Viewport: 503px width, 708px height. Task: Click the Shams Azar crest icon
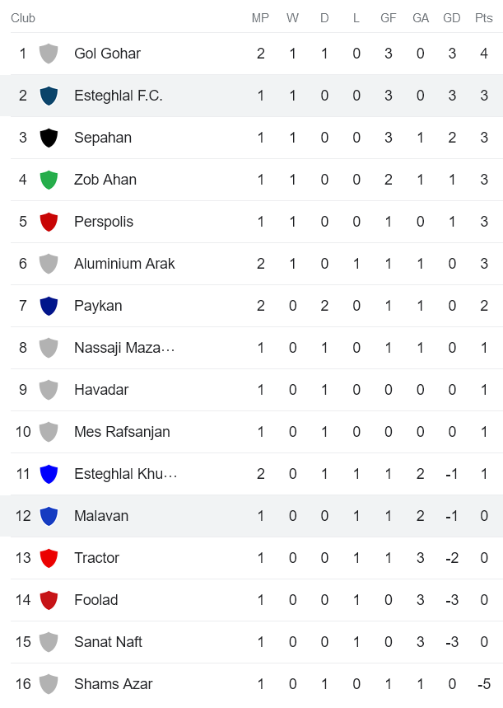[x=49, y=684]
